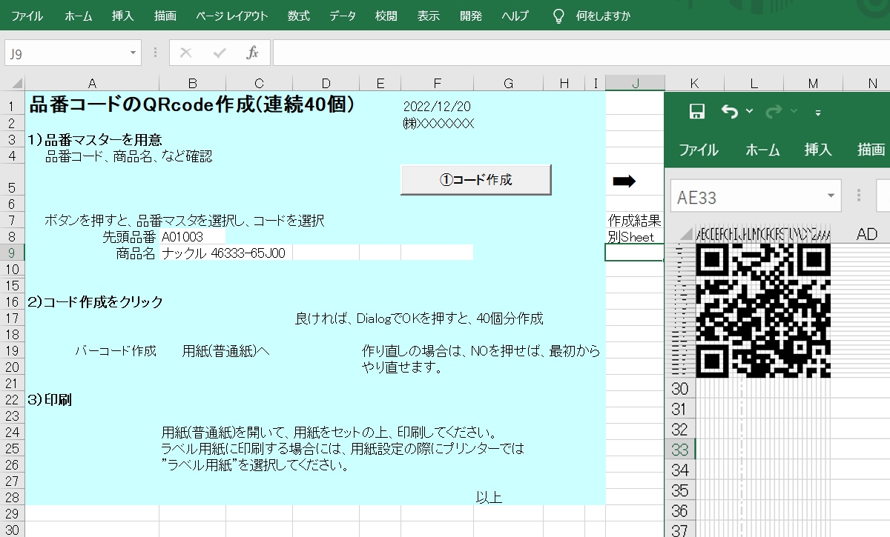Select row 9 header
This screenshot has width=890, height=537.
click(x=12, y=253)
